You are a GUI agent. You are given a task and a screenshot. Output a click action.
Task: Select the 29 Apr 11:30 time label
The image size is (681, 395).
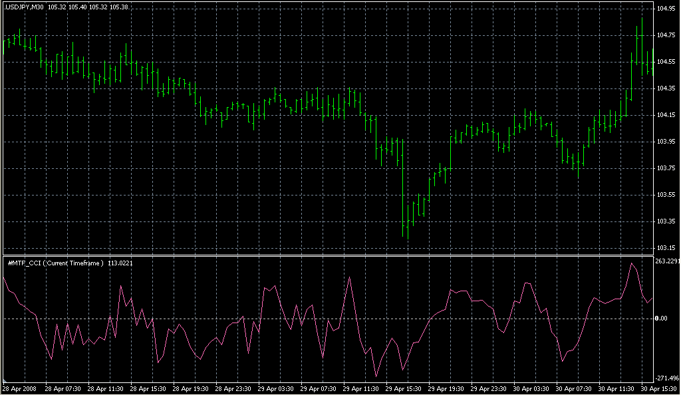tap(360, 389)
